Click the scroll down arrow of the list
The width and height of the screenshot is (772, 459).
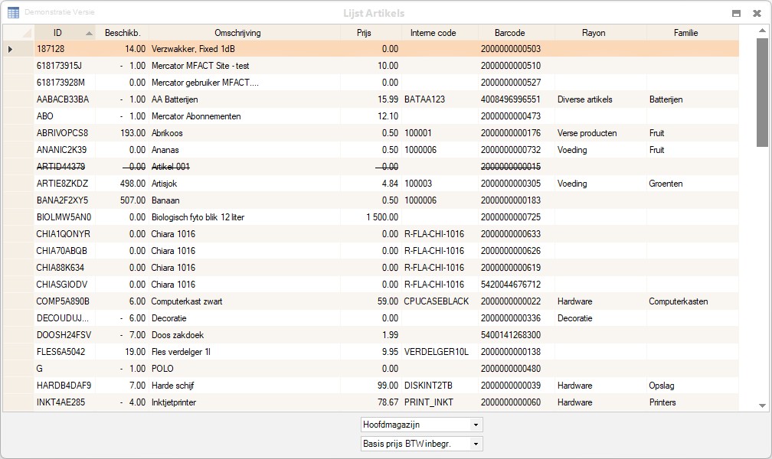coord(761,405)
